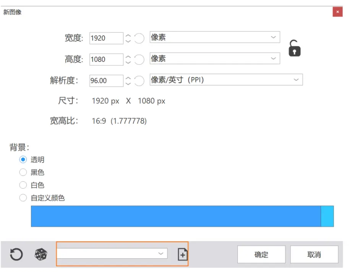Select the 白色 background radio button
This screenshot has height=272, width=360.
pos(23,185)
